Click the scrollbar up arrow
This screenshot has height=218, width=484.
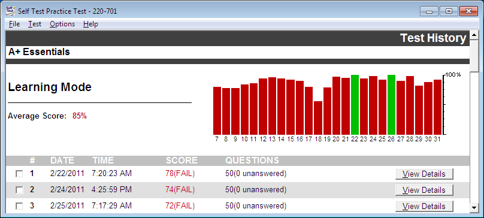[x=474, y=34]
